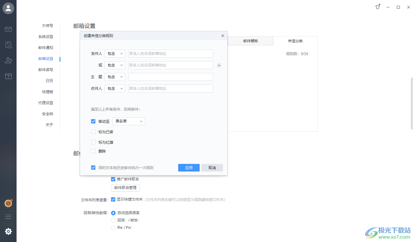
Task: Select the 自动选择语言 radio option
Action: tap(113, 213)
